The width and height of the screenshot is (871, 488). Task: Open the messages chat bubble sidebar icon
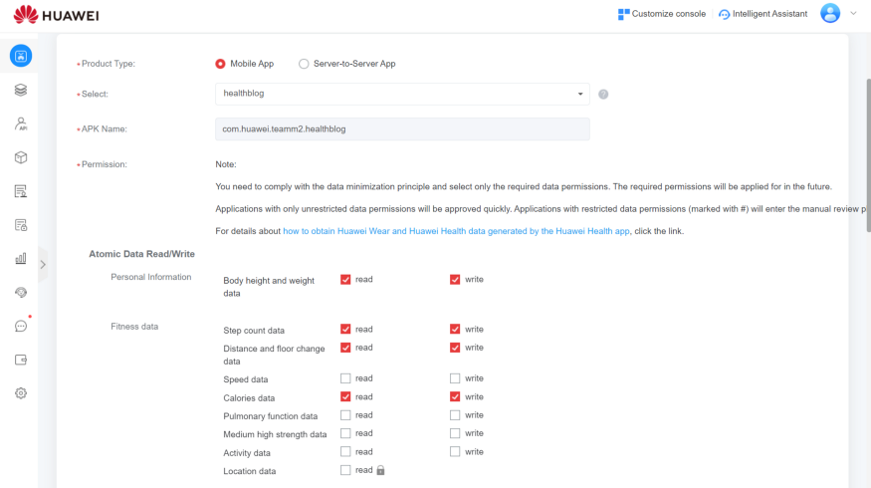(x=21, y=327)
